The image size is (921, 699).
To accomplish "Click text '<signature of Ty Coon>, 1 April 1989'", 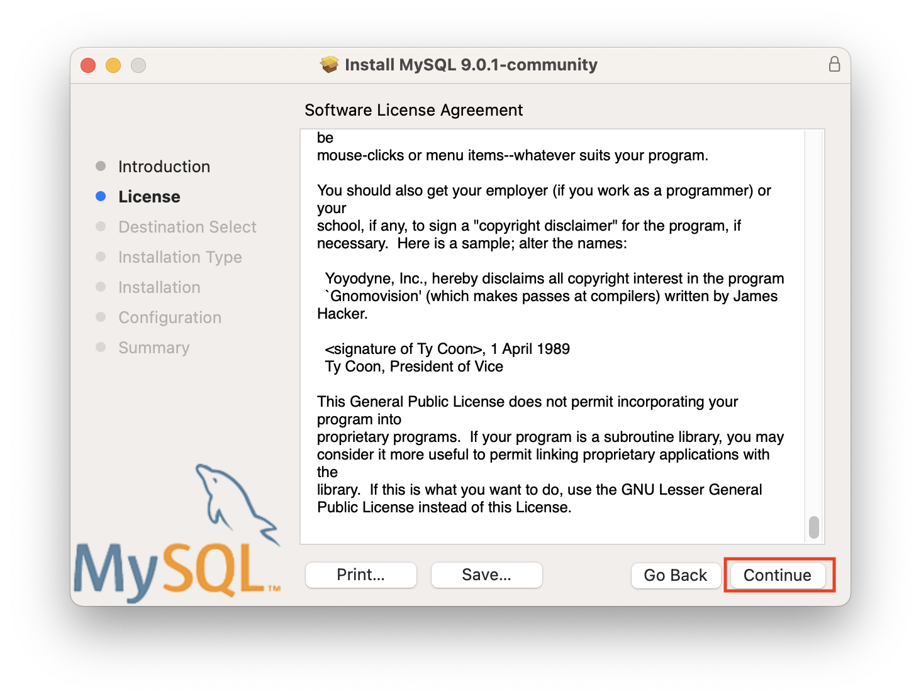I will tap(447, 349).
